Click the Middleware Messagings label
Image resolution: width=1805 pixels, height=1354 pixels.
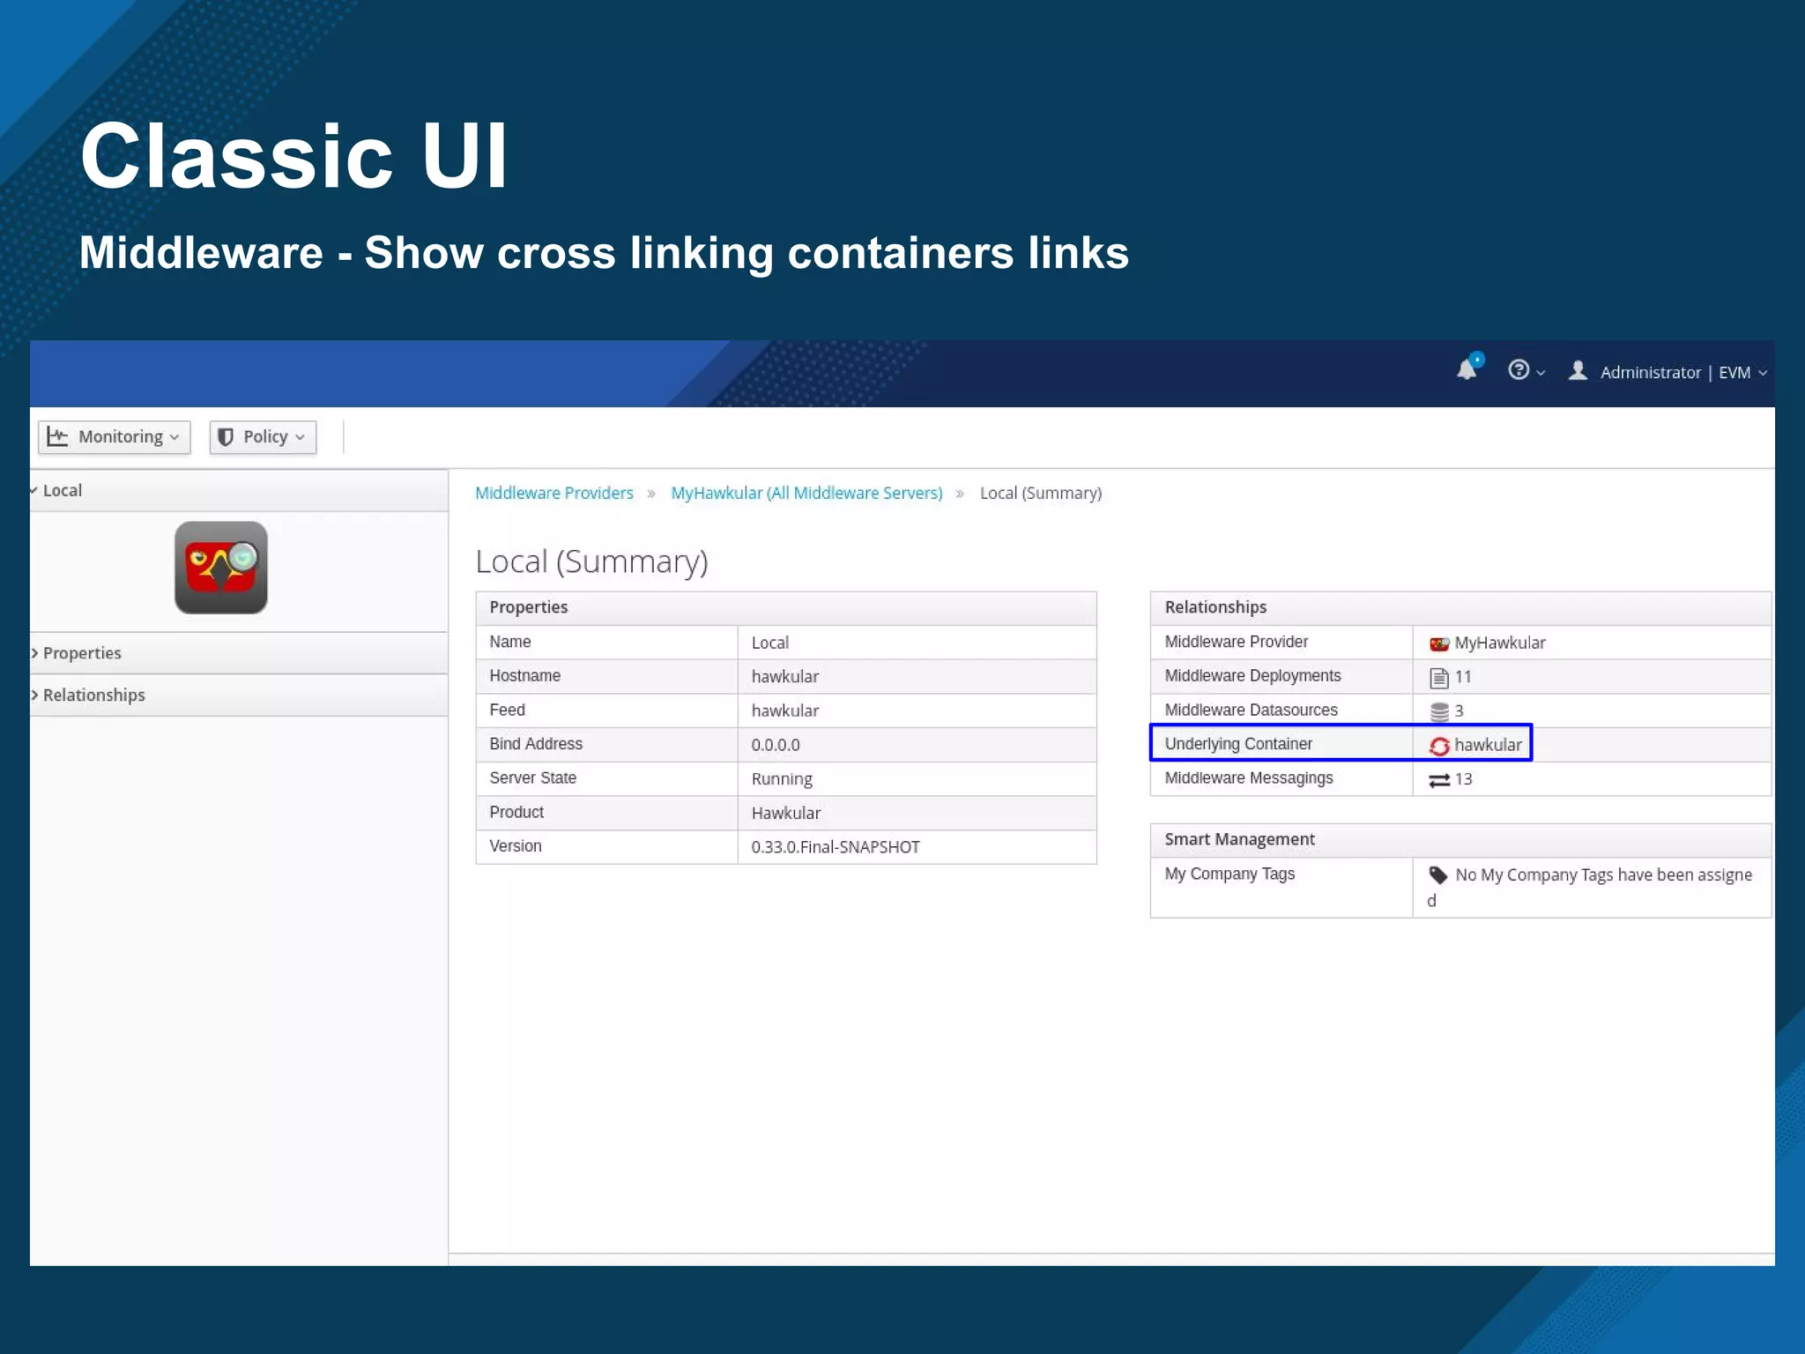click(x=1248, y=778)
